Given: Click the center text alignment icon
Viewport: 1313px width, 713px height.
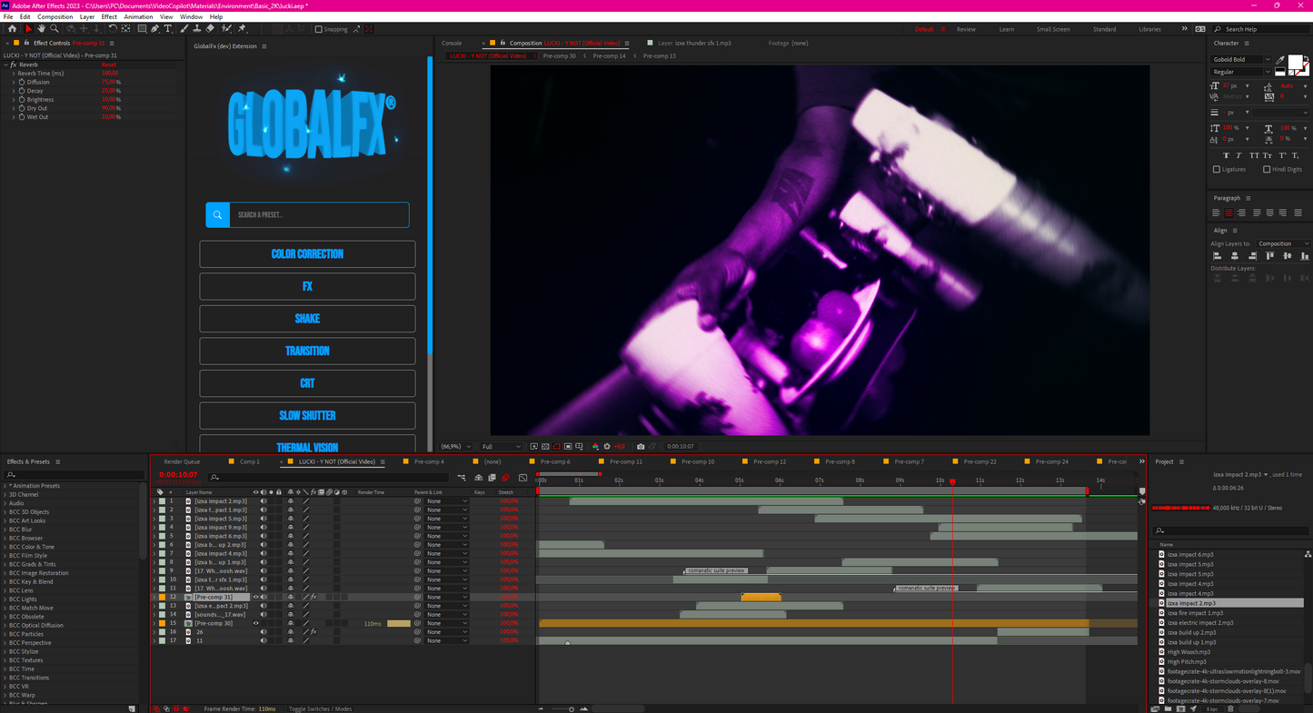Looking at the screenshot, I should pos(1228,213).
